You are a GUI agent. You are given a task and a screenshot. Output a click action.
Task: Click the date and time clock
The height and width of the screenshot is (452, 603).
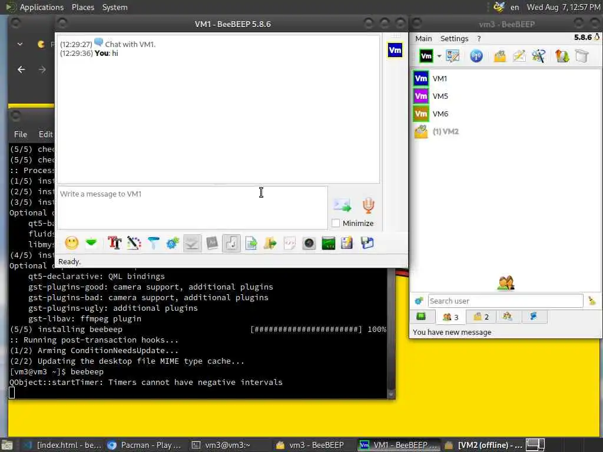point(564,7)
